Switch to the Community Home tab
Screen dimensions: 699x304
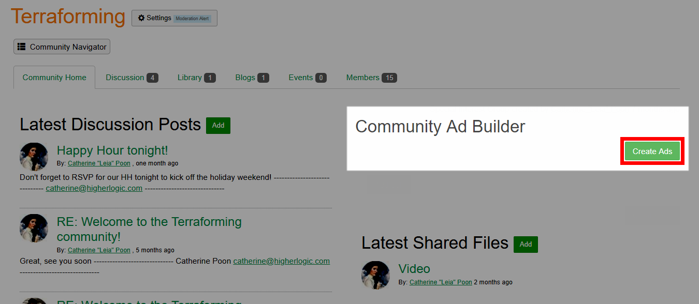54,78
